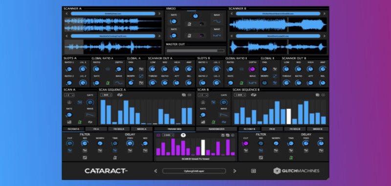Open settings icon beside the preset browser

pyautogui.click(x=253, y=171)
